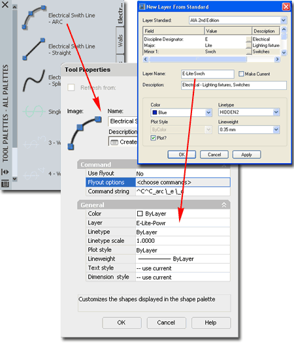Viewport: 294px width, 344px height.
Task: Open the Blue color dropdown
Action: click(x=208, y=112)
